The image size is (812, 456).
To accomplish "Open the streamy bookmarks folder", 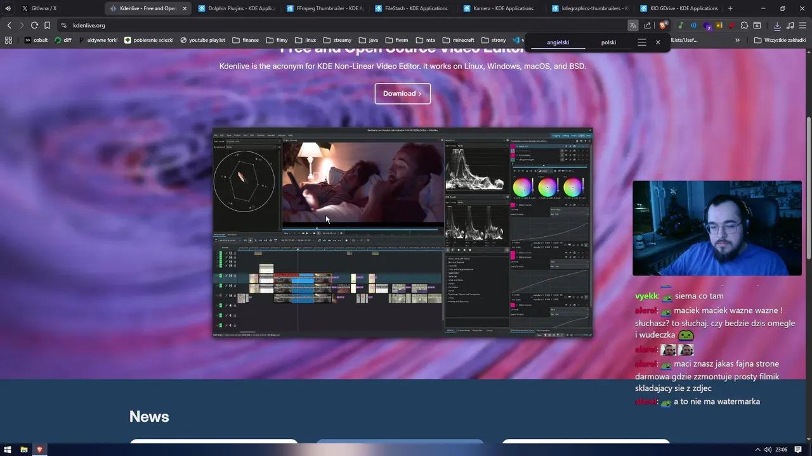I will (x=337, y=40).
